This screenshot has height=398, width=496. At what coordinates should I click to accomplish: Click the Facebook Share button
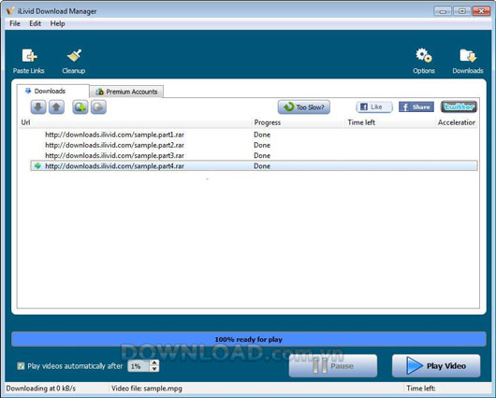coord(416,107)
